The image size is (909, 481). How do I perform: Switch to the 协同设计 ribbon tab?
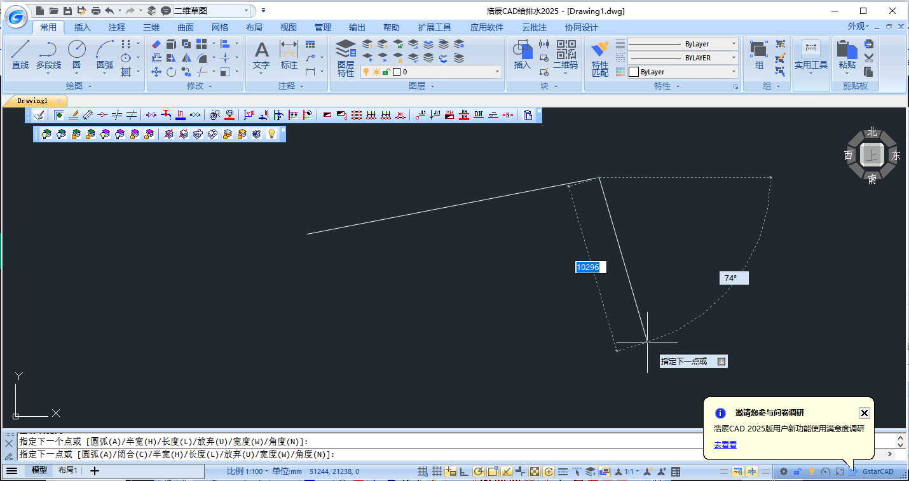tap(581, 27)
